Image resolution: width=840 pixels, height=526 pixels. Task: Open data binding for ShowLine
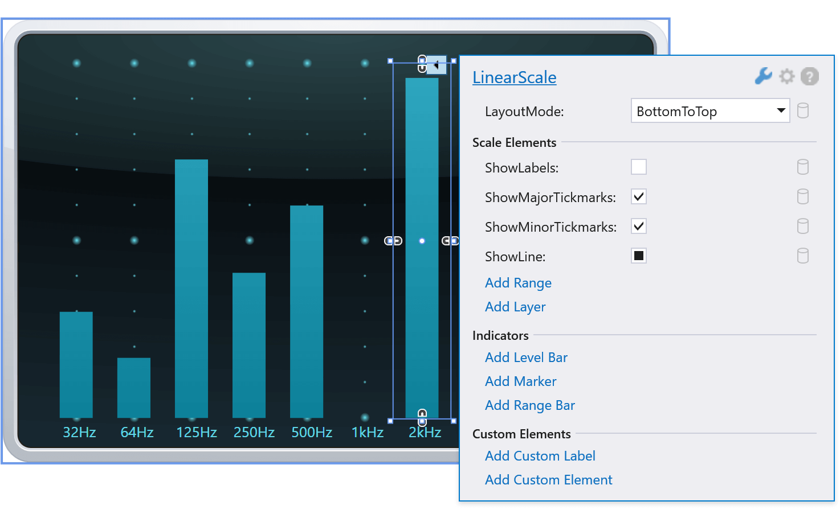[x=803, y=256]
